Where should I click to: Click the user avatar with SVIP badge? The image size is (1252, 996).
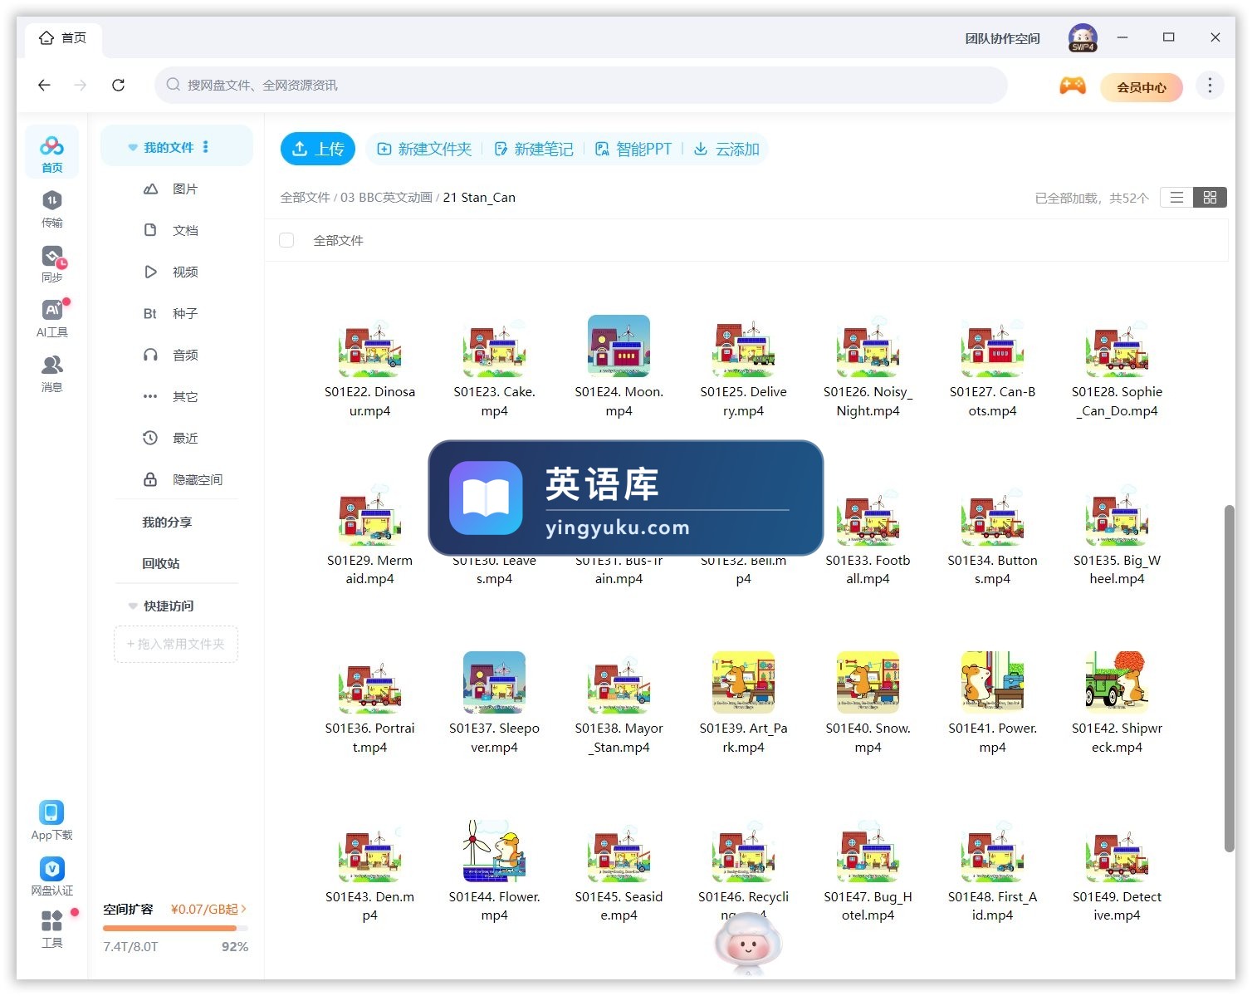click(1083, 38)
